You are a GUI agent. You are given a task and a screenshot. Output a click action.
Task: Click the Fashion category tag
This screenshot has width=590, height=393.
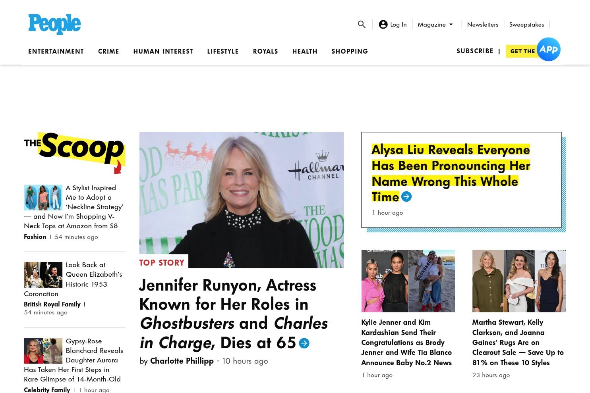tap(35, 237)
